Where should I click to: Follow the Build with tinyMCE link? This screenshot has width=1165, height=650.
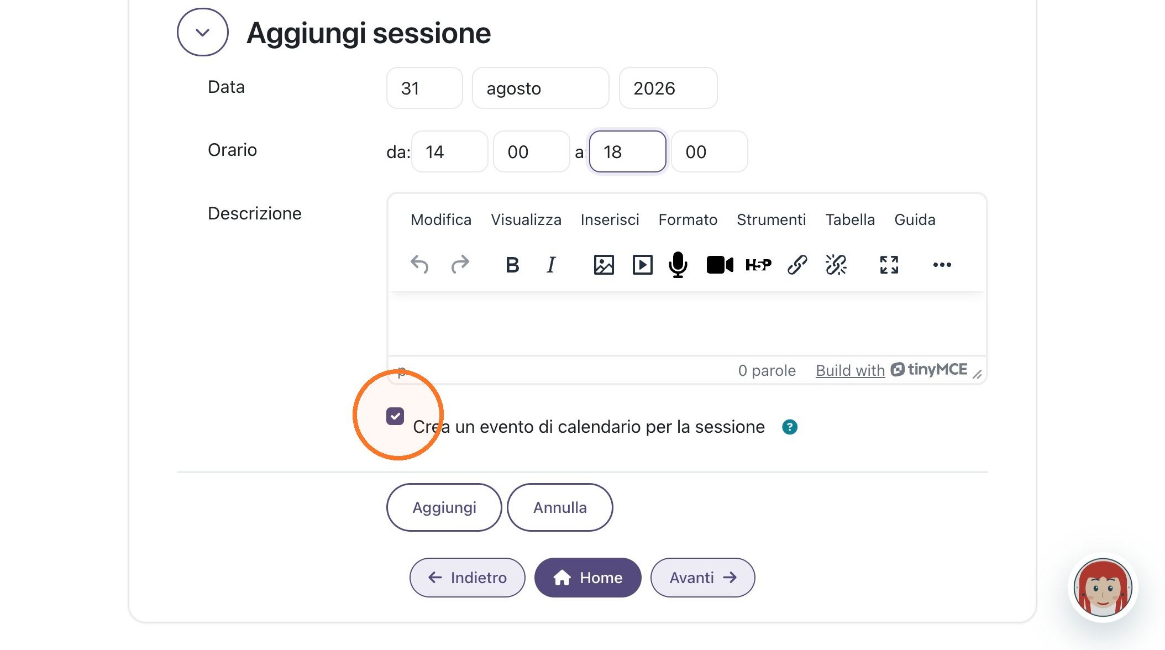coord(891,370)
